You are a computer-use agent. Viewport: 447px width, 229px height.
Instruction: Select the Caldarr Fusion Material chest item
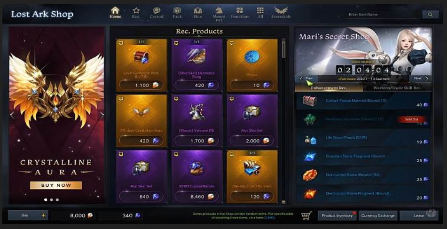click(310, 101)
